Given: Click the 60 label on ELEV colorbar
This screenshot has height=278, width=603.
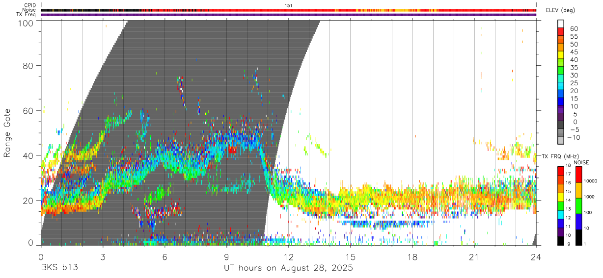Looking at the screenshot, I should tap(574, 28).
